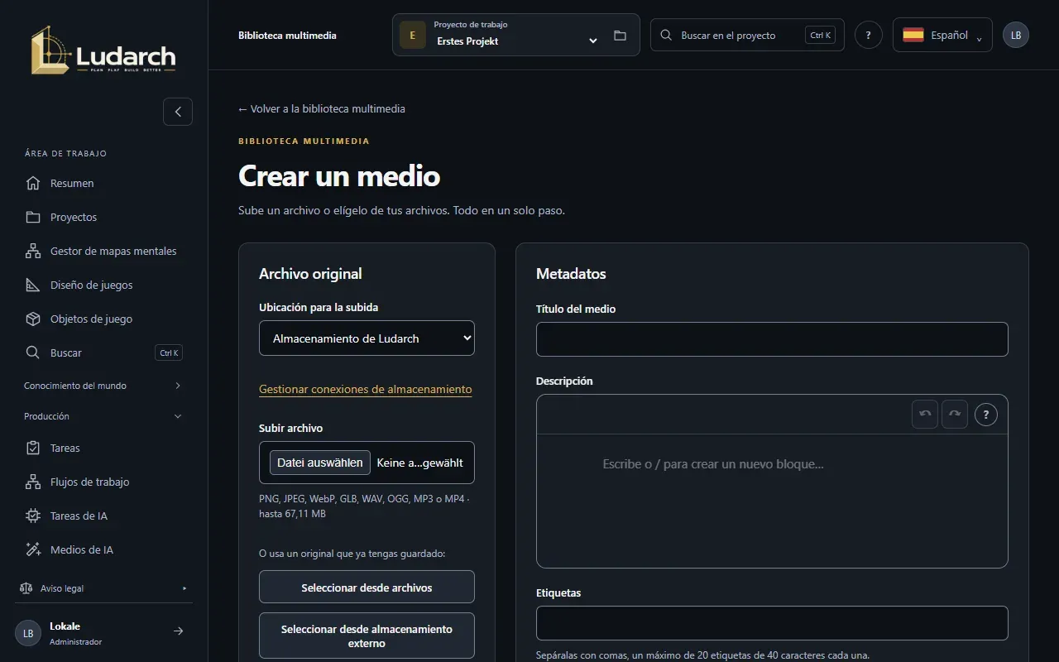Collapse the Producción section
This screenshot has height=662, width=1059.
tap(103, 416)
